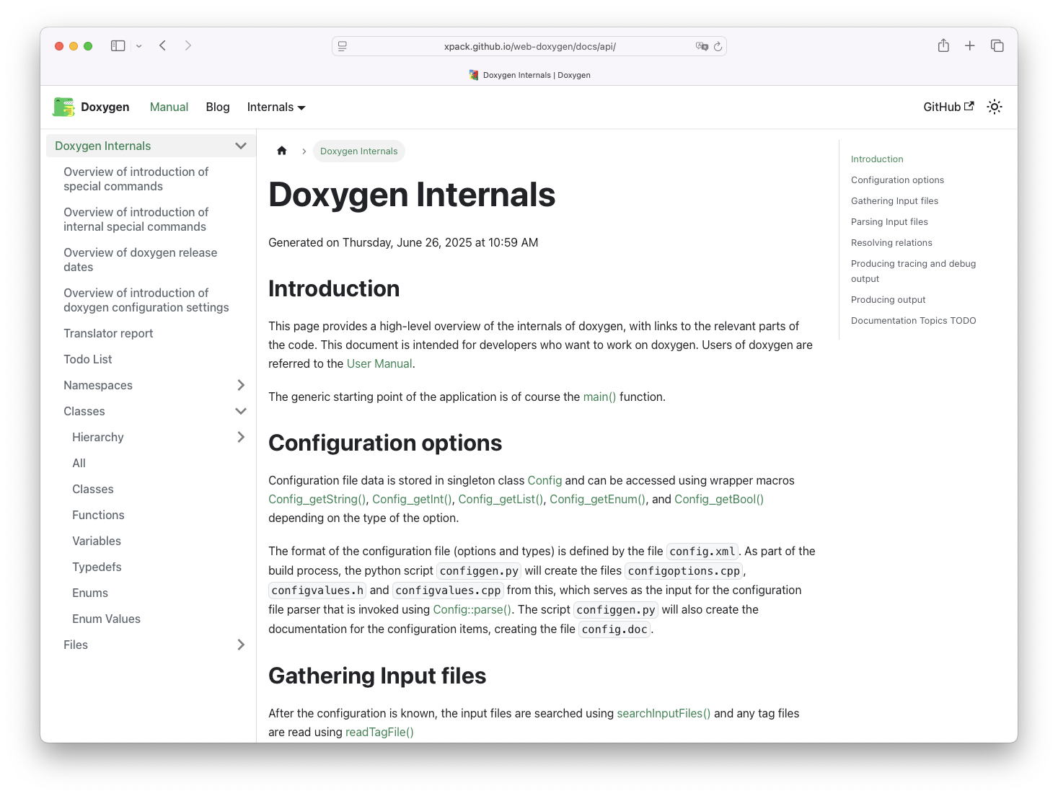Open Overview of introduction of special commands
Image resolution: width=1058 pixels, height=796 pixels.
pyautogui.click(x=136, y=179)
